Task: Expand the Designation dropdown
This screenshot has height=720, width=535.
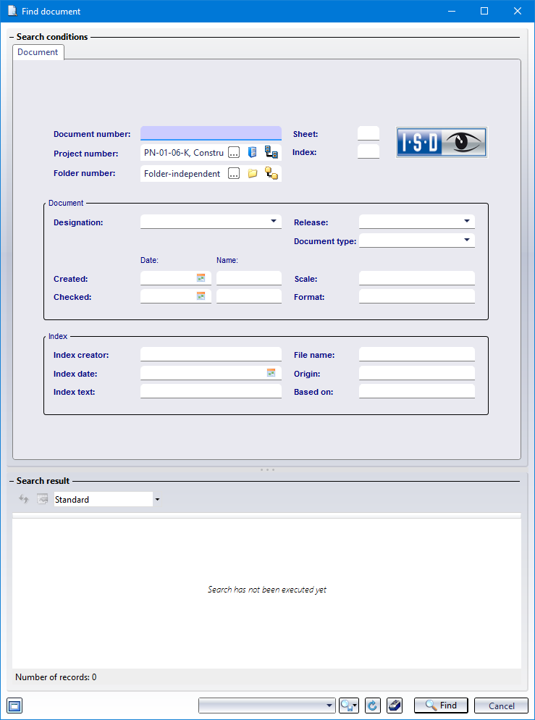Action: [x=274, y=222]
